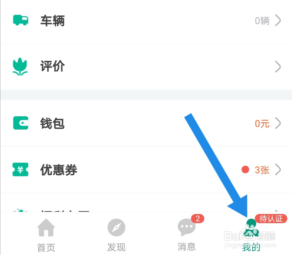
Task: Expand the 优惠券 row chevron
Action: pyautogui.click(x=278, y=169)
